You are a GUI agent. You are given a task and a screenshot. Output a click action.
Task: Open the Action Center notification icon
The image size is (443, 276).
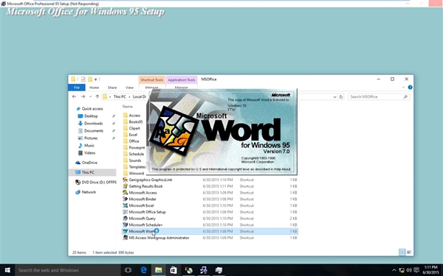click(416, 270)
